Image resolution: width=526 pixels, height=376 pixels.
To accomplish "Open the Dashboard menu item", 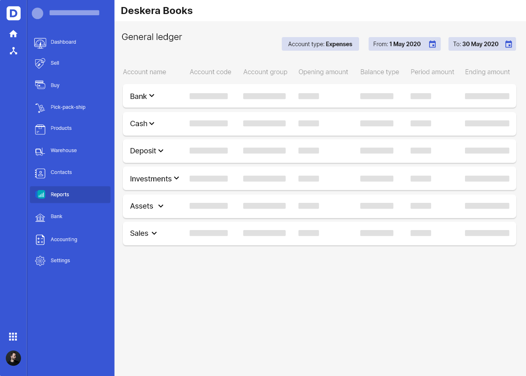I will 63,42.
